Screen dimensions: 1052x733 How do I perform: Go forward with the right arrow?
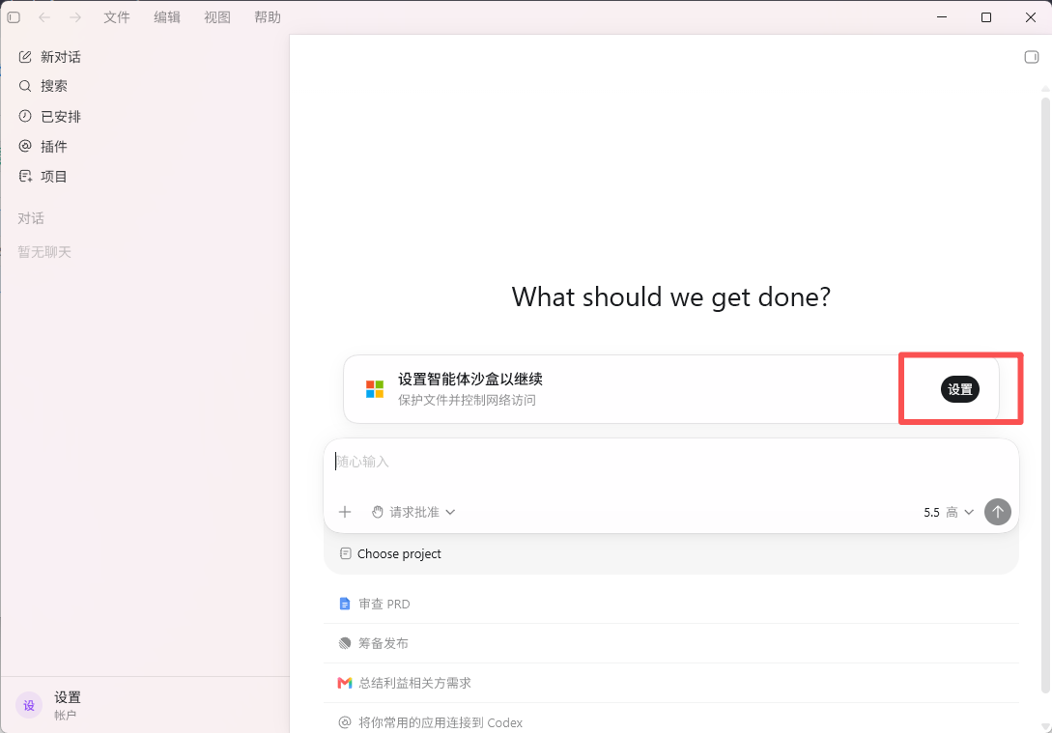(x=75, y=17)
